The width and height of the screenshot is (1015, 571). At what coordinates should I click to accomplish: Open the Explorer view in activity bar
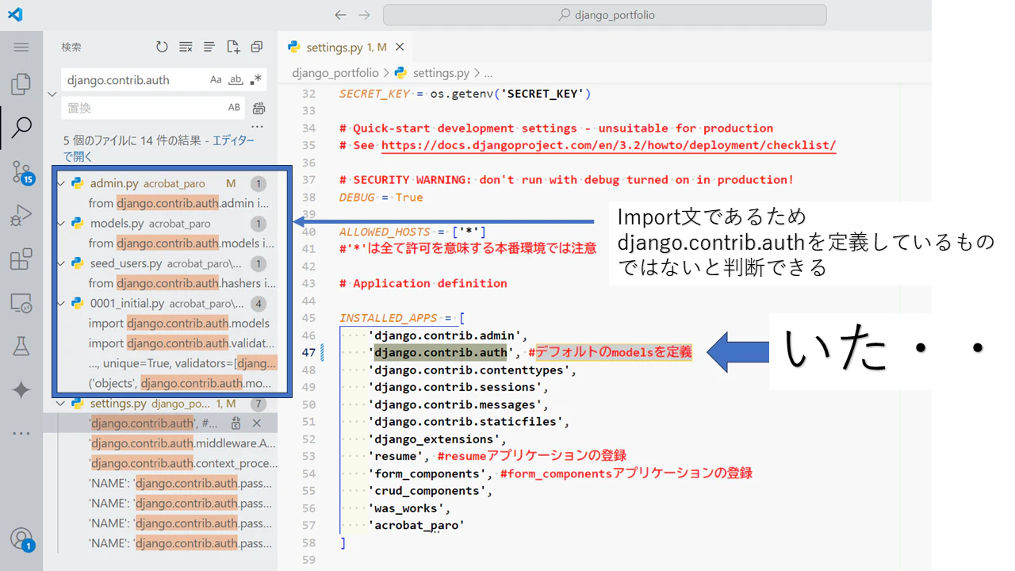click(x=21, y=83)
